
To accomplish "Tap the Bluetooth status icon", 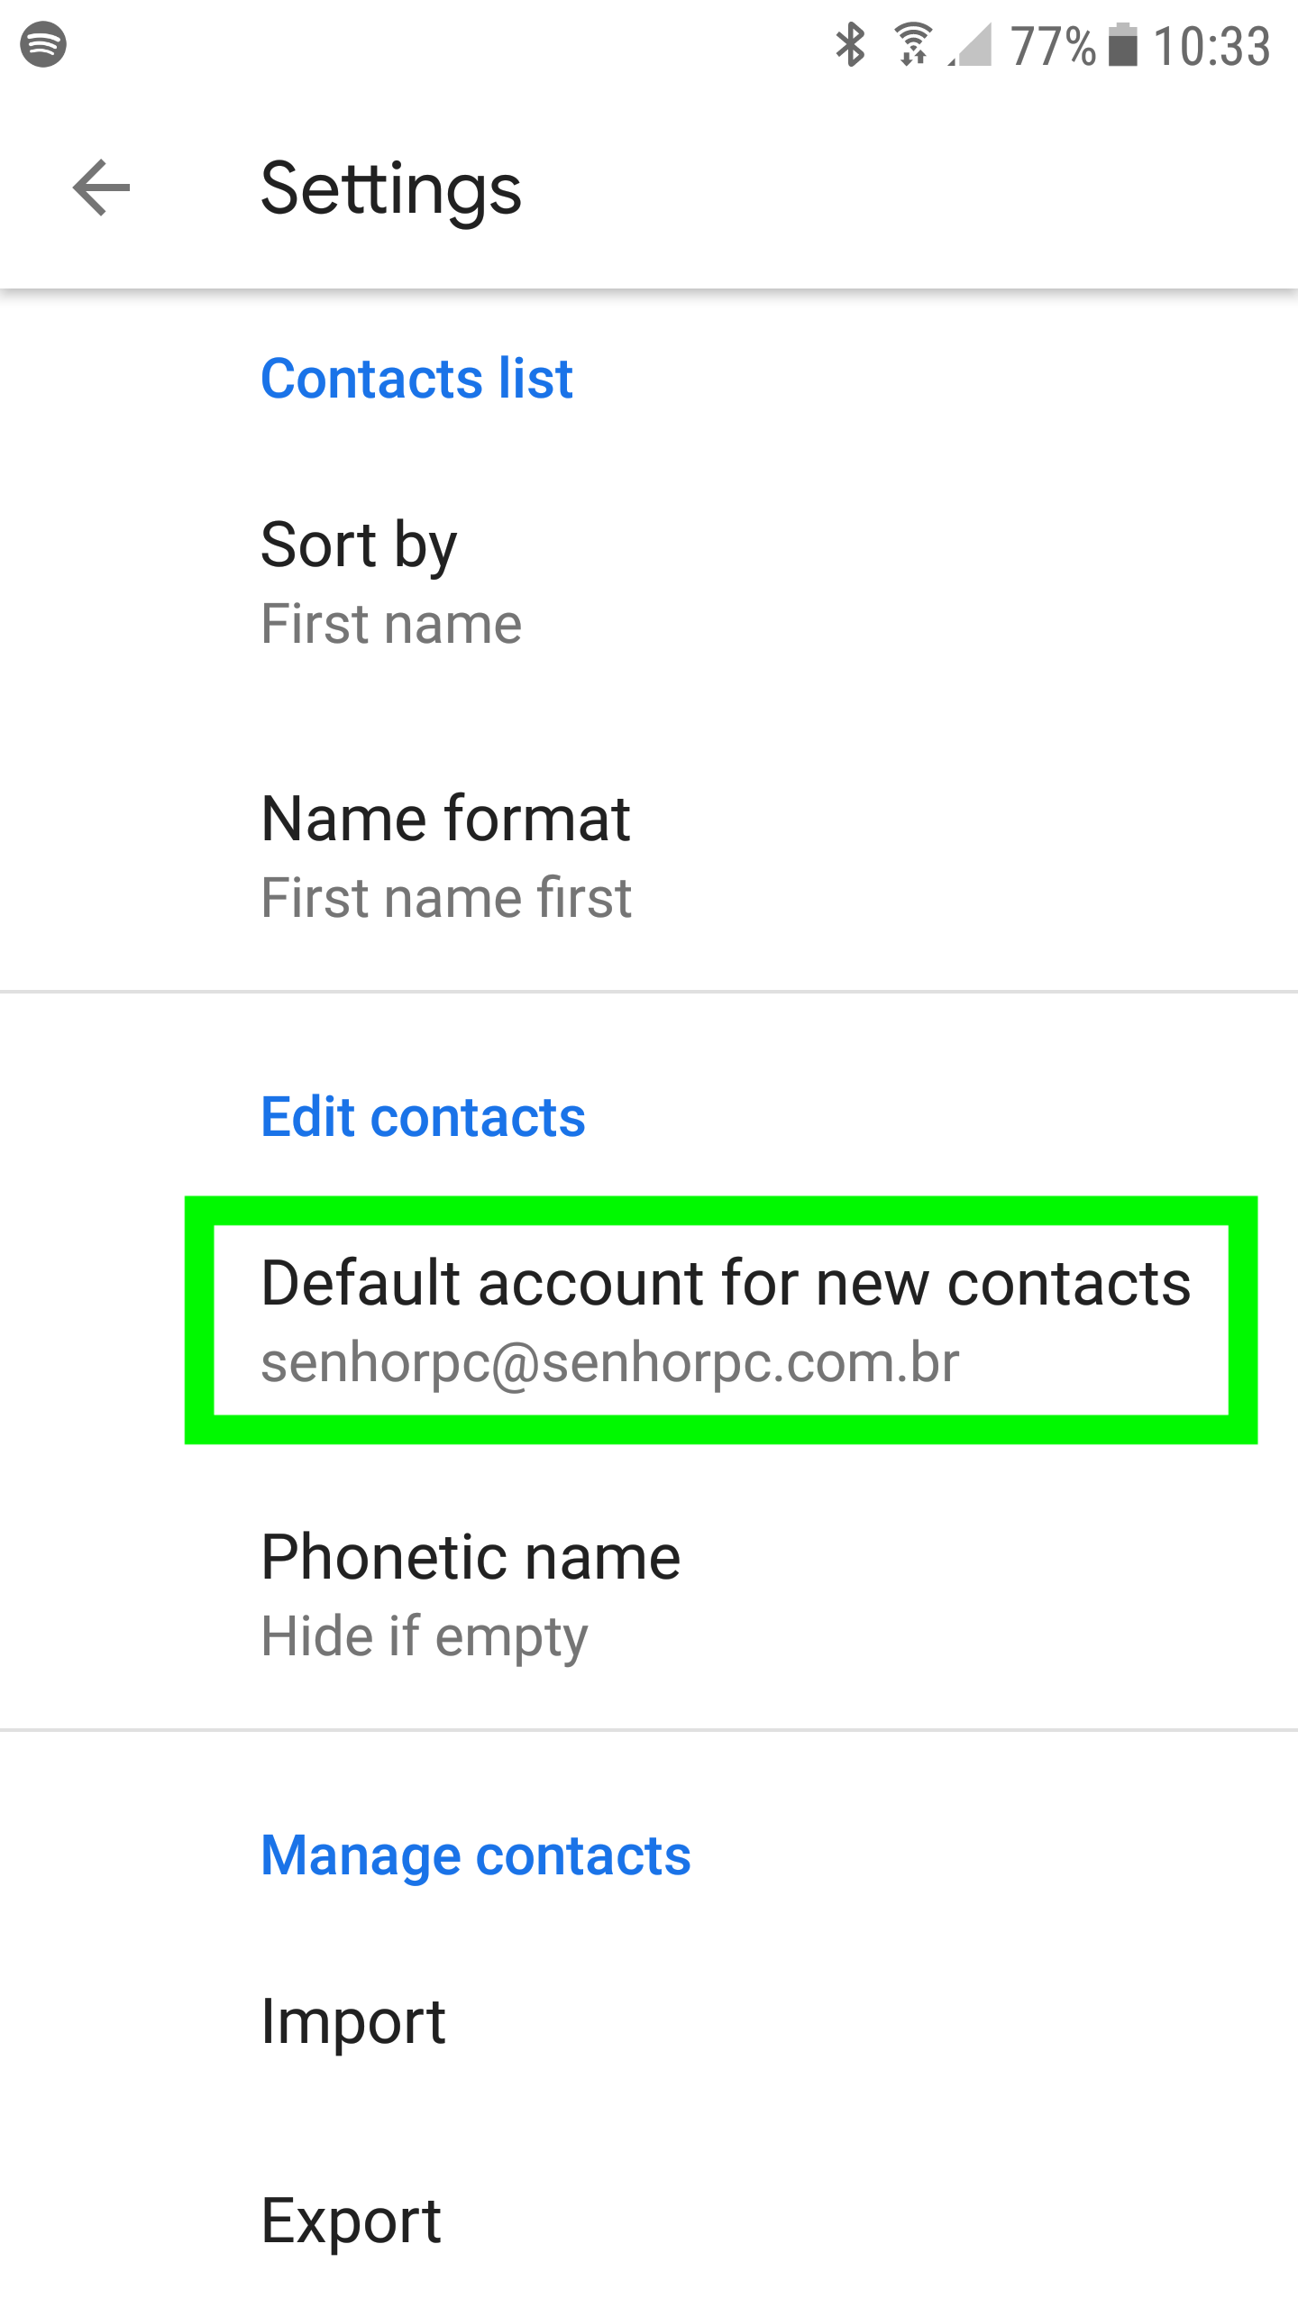I will click(850, 45).
